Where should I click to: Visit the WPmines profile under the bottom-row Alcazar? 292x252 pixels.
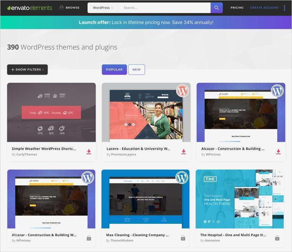click(x=23, y=241)
